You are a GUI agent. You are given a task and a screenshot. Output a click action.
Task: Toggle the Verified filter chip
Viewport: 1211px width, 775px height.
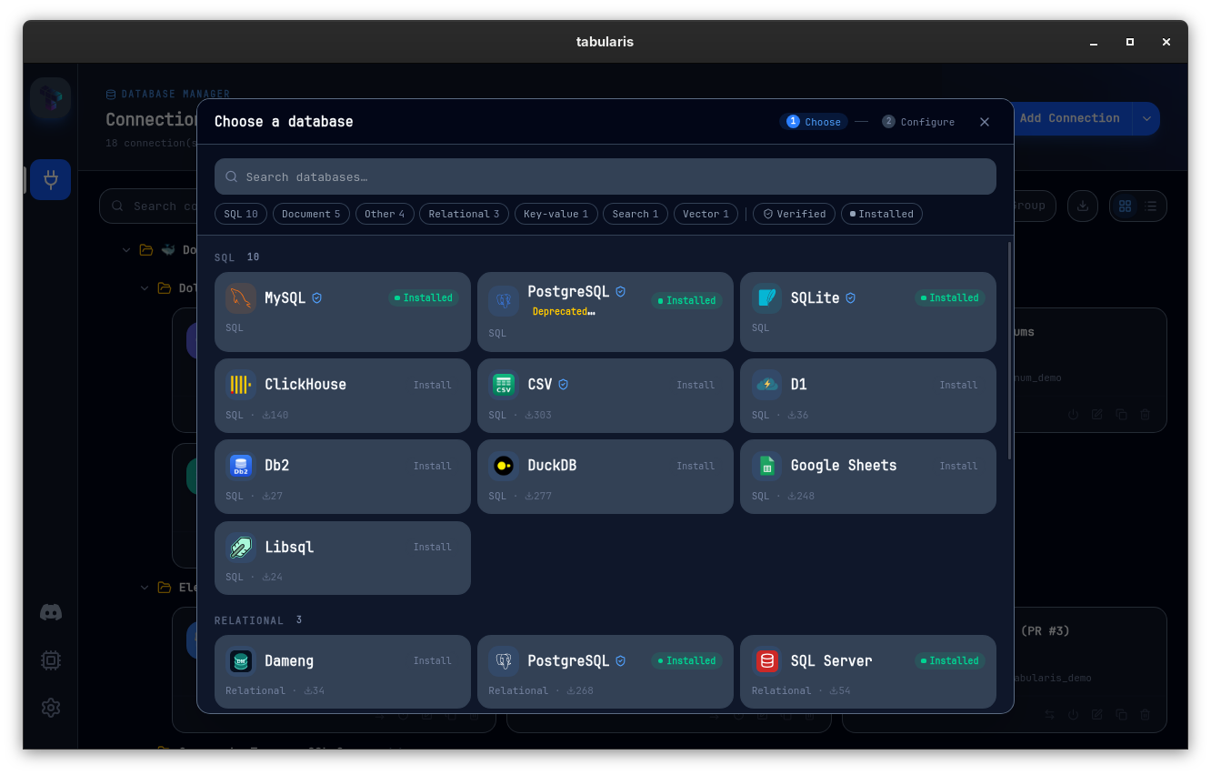coord(795,215)
